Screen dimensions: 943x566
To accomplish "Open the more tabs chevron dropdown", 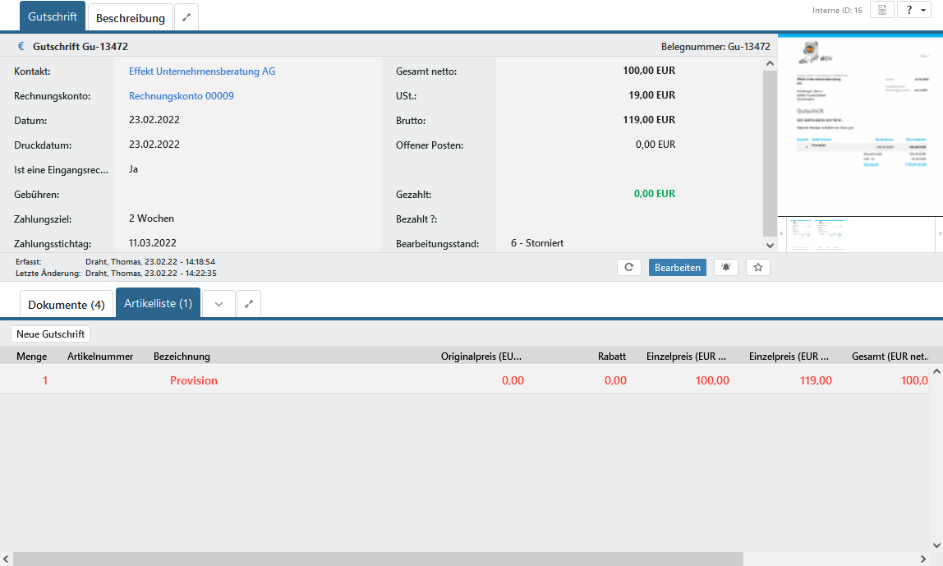I will 218,304.
